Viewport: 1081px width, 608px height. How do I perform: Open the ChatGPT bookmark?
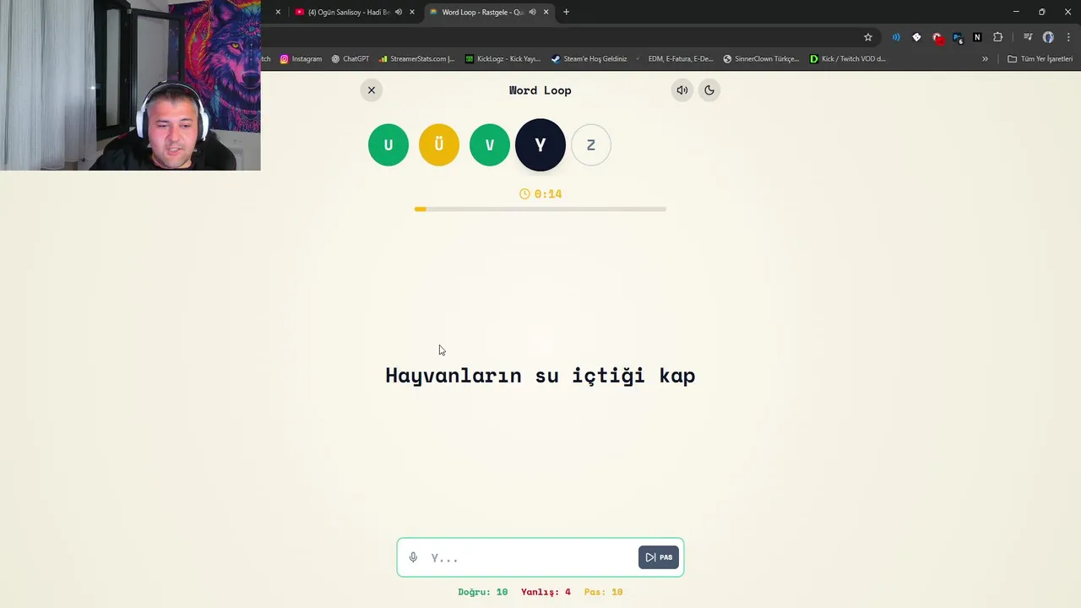[350, 59]
